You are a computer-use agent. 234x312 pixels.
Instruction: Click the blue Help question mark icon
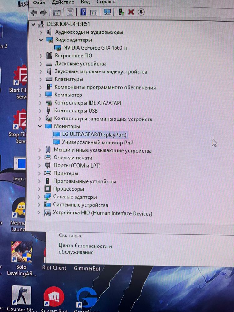[83, 12]
